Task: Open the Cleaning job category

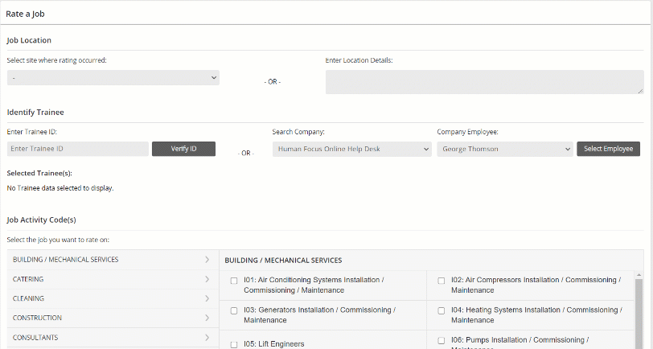Action: pyautogui.click(x=29, y=298)
